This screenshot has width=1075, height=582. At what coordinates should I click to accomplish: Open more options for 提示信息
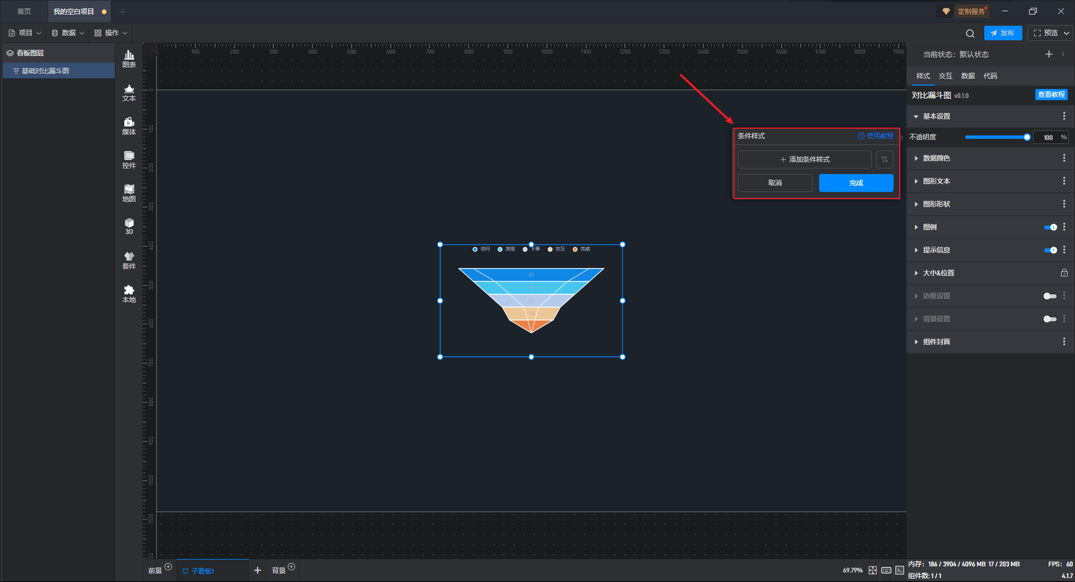point(1064,250)
